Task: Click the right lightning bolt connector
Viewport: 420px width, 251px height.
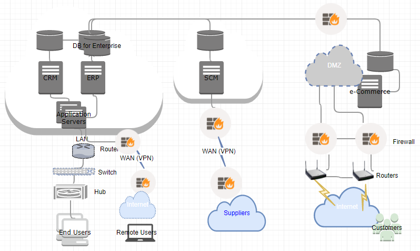Action: tap(364, 197)
